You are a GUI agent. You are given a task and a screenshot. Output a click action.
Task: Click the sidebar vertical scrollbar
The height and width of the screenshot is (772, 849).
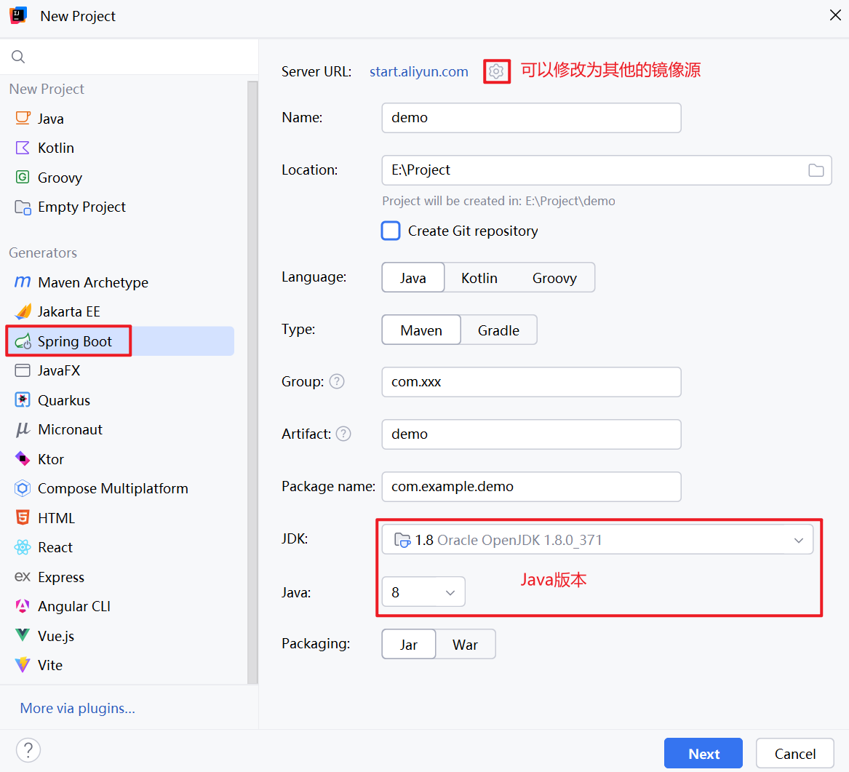(252, 382)
